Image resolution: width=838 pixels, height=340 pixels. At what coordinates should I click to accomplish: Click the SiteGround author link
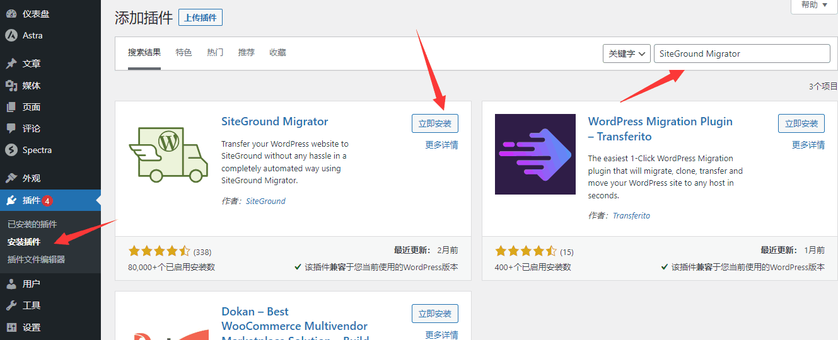(265, 201)
